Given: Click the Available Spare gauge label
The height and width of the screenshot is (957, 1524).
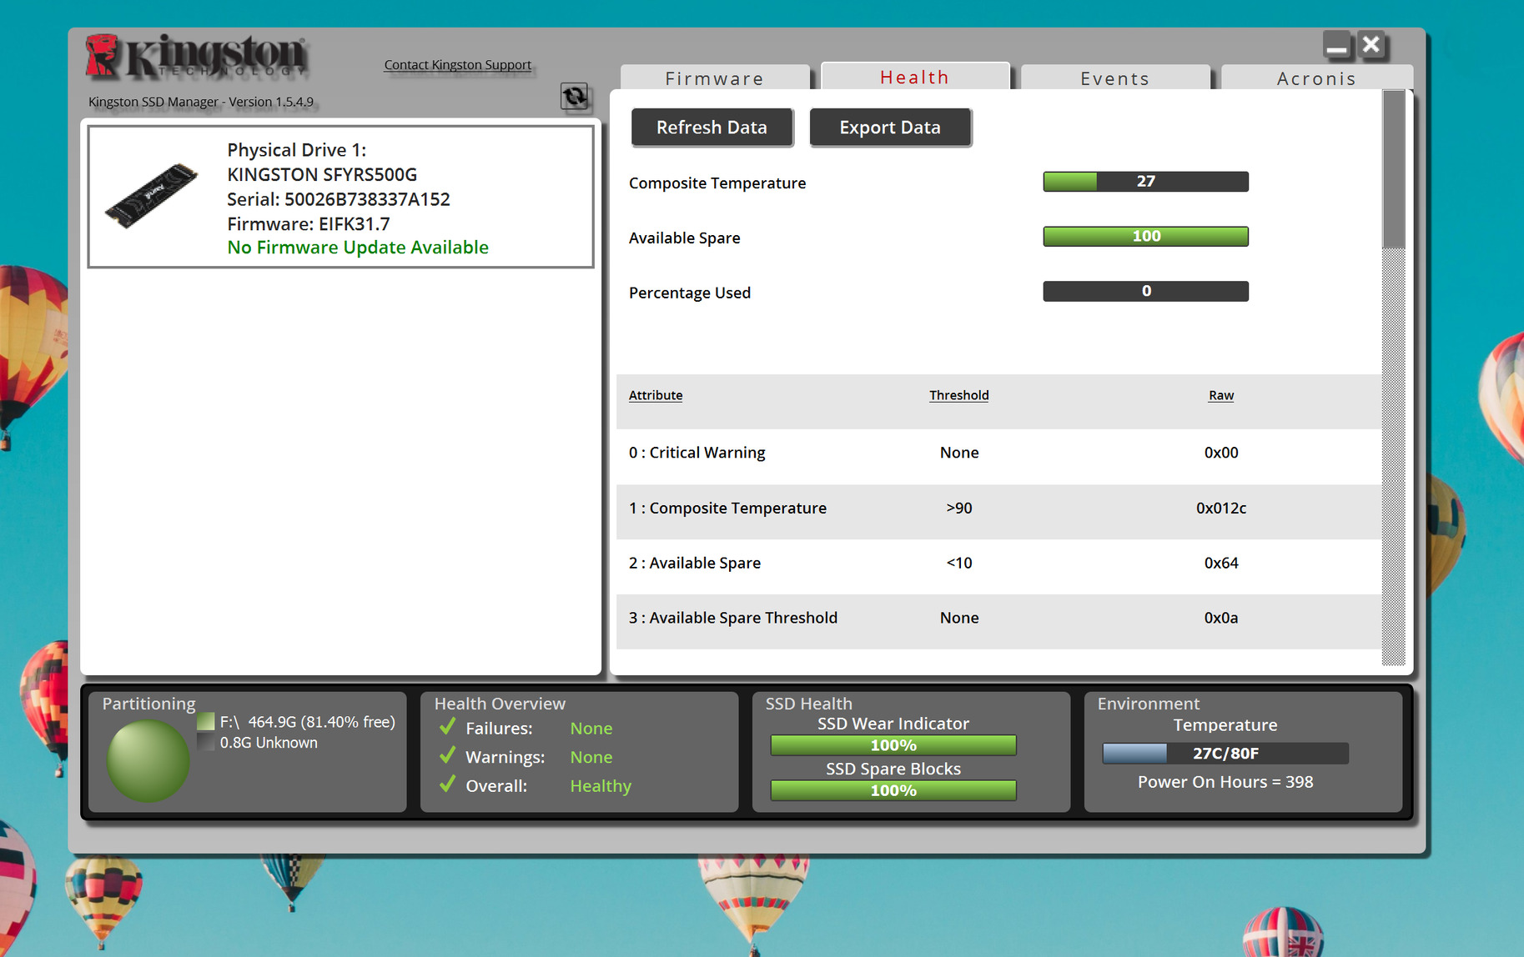Looking at the screenshot, I should click(684, 238).
